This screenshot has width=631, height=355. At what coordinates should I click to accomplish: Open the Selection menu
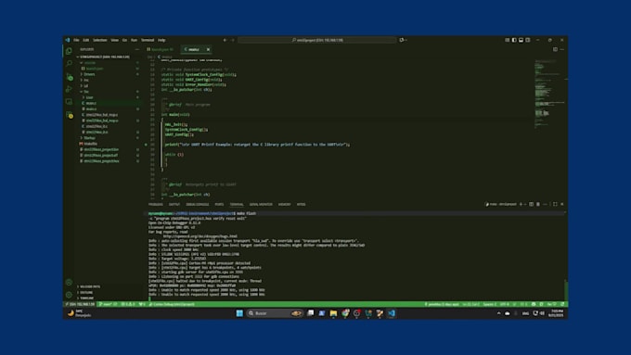point(100,40)
